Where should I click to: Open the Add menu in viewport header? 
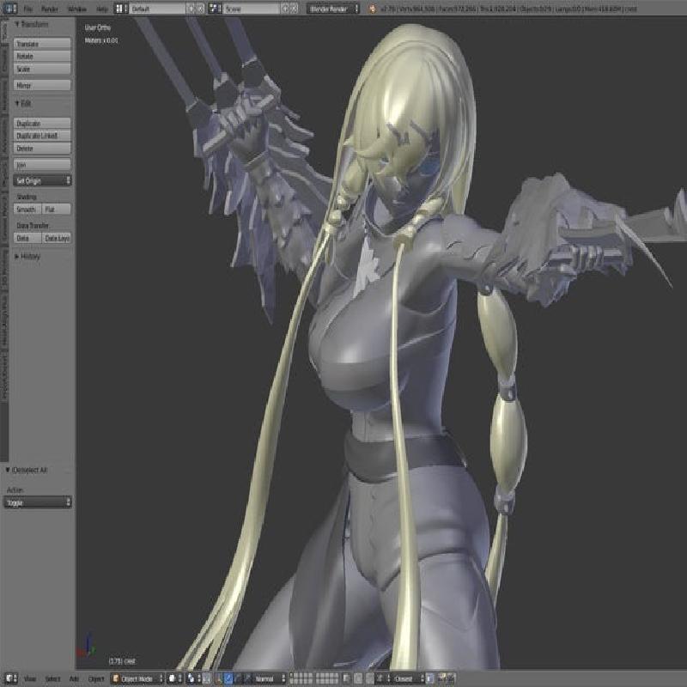point(74,678)
